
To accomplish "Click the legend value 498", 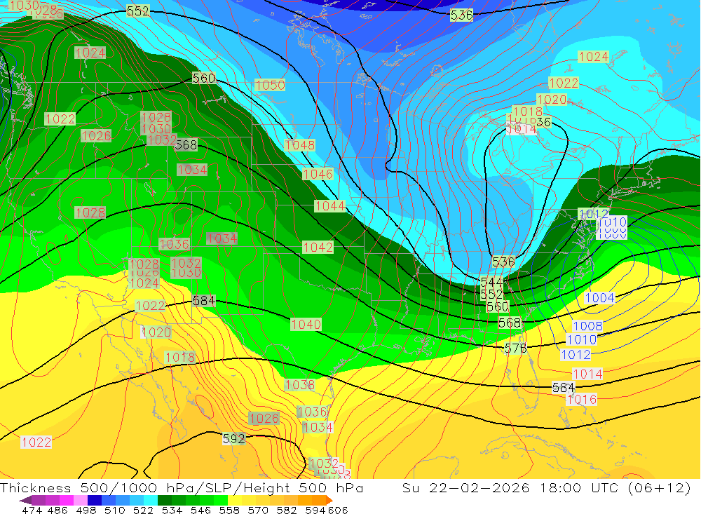I will click(86, 510).
